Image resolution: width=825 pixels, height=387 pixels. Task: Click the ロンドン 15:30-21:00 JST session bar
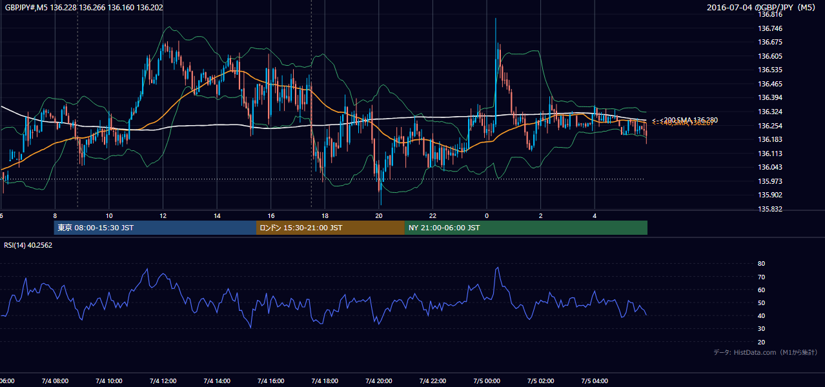[331, 228]
